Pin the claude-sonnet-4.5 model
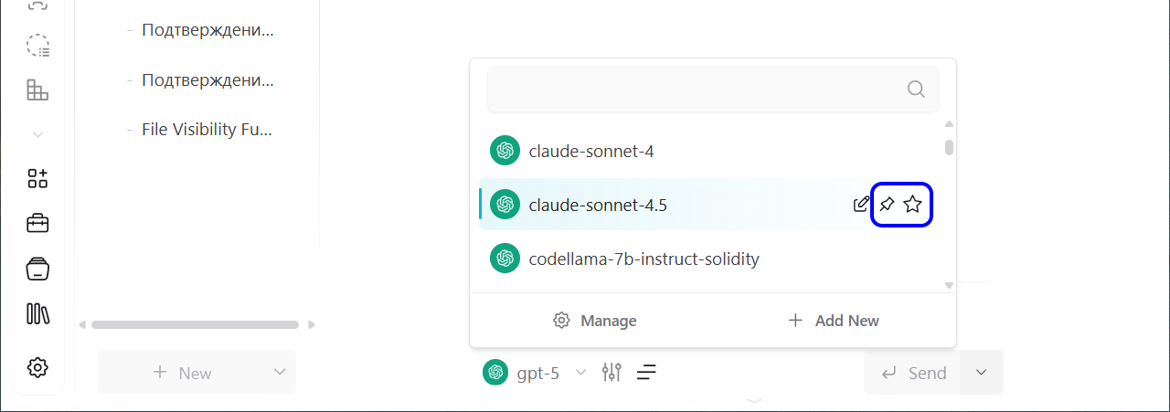The height and width of the screenshot is (412, 1170). tap(887, 205)
